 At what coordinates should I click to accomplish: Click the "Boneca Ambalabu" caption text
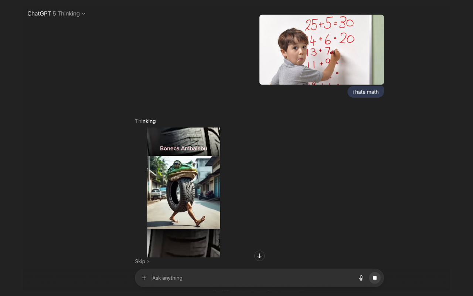(x=183, y=148)
